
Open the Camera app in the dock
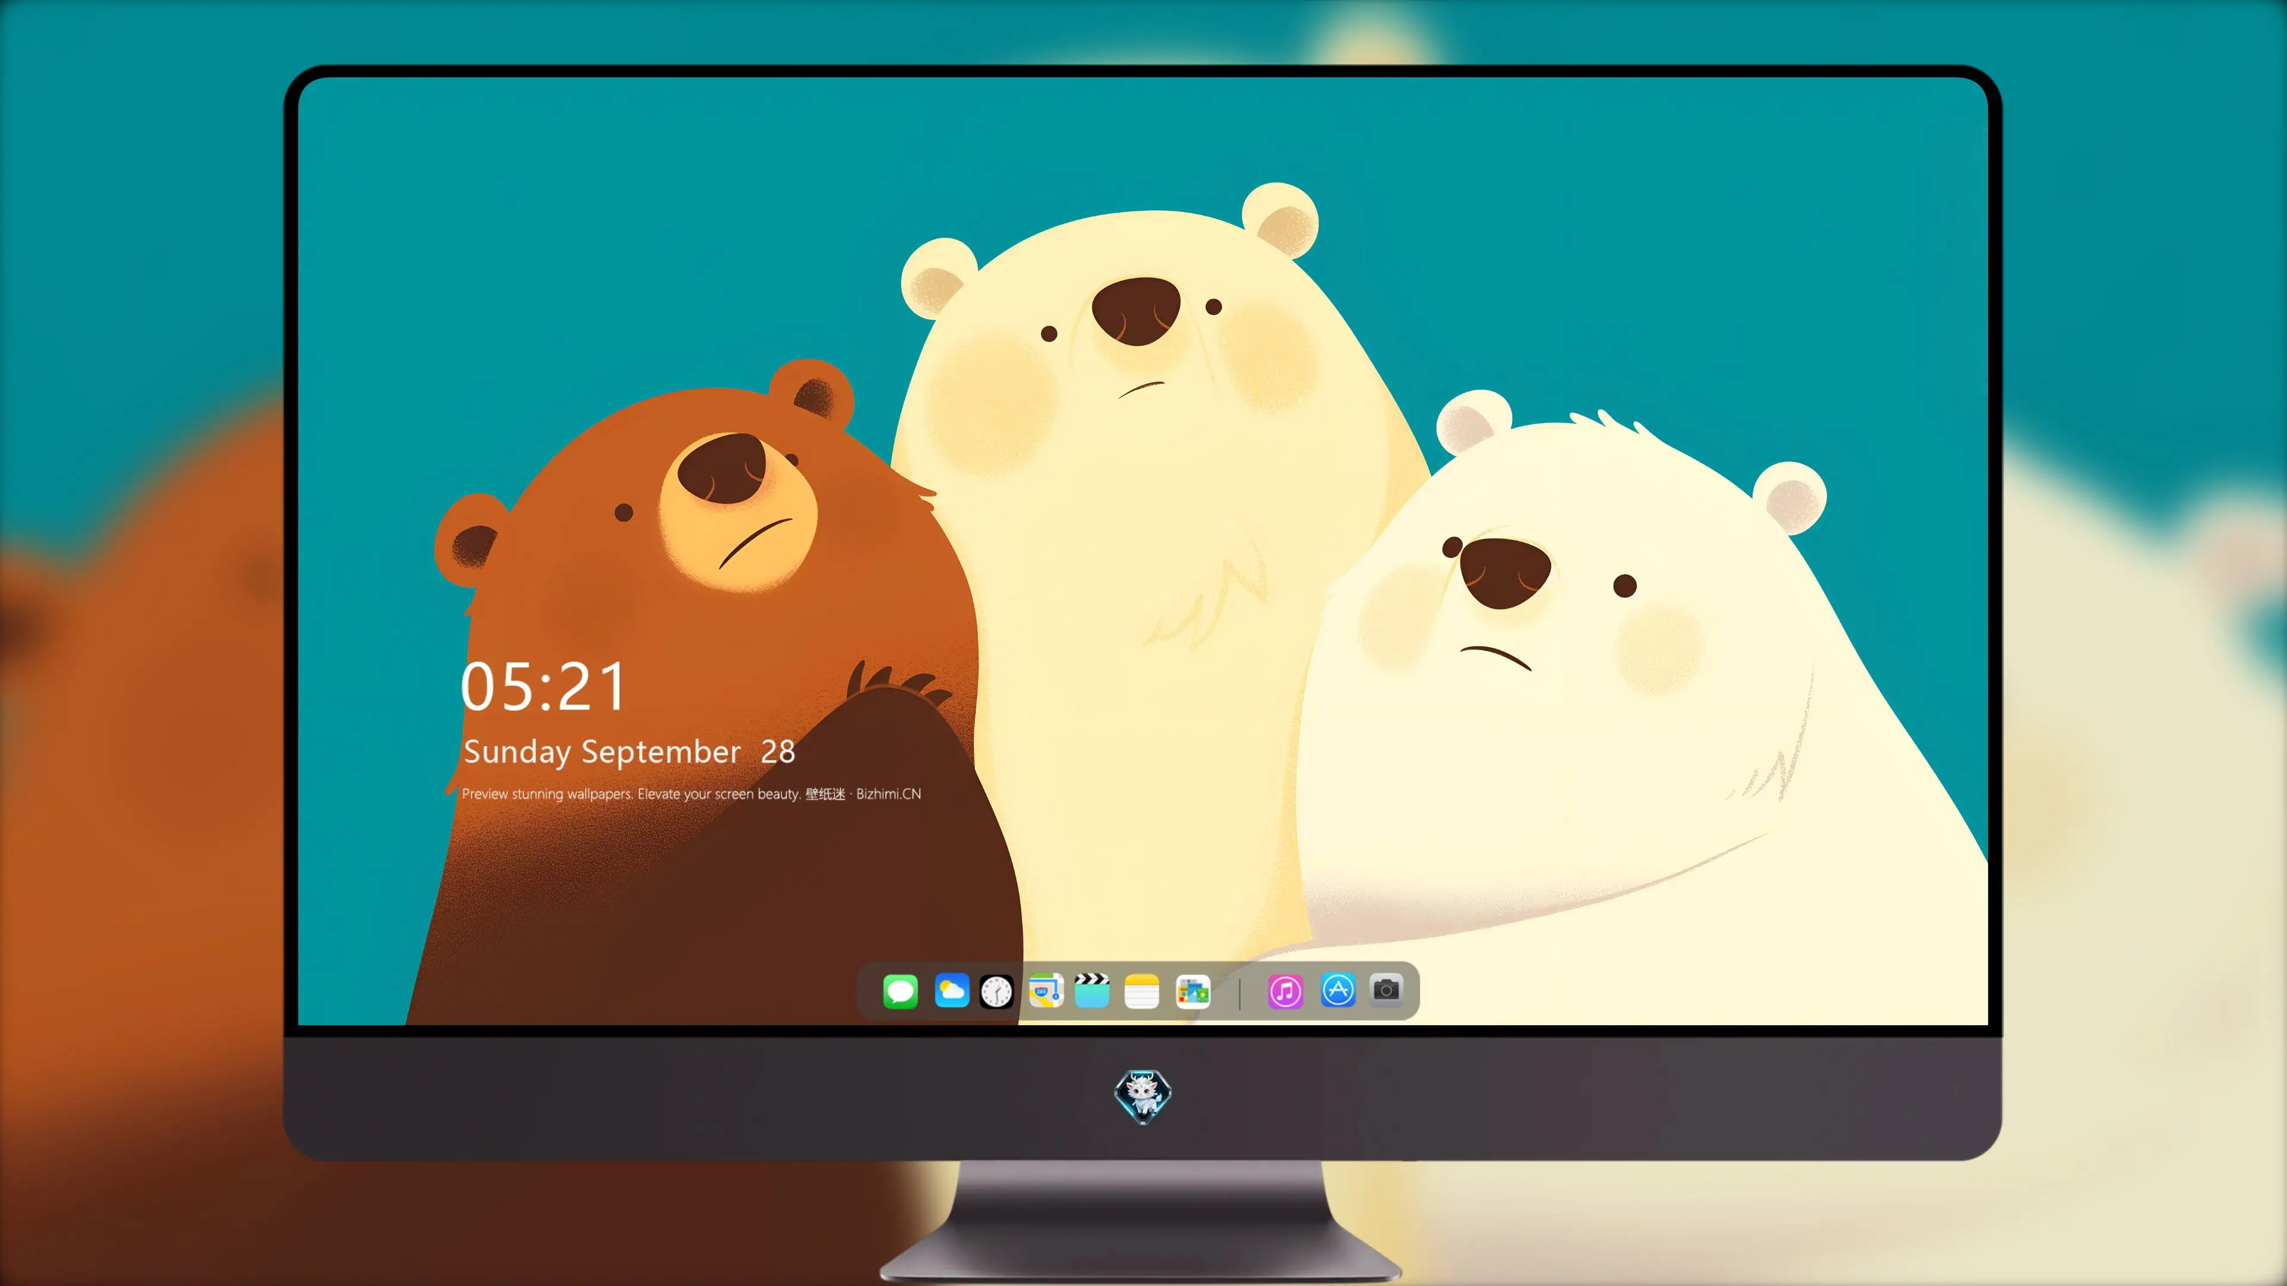(x=1386, y=990)
